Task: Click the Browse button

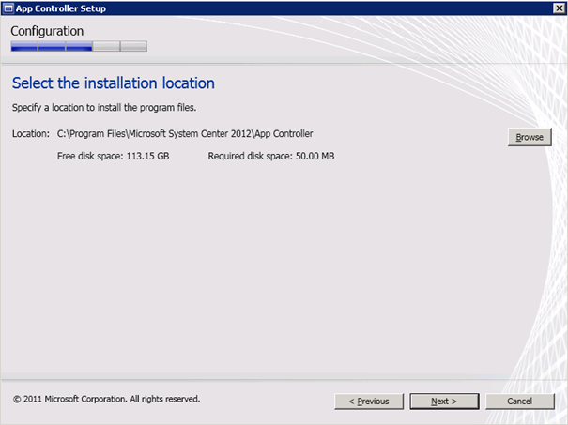Action: click(x=530, y=137)
